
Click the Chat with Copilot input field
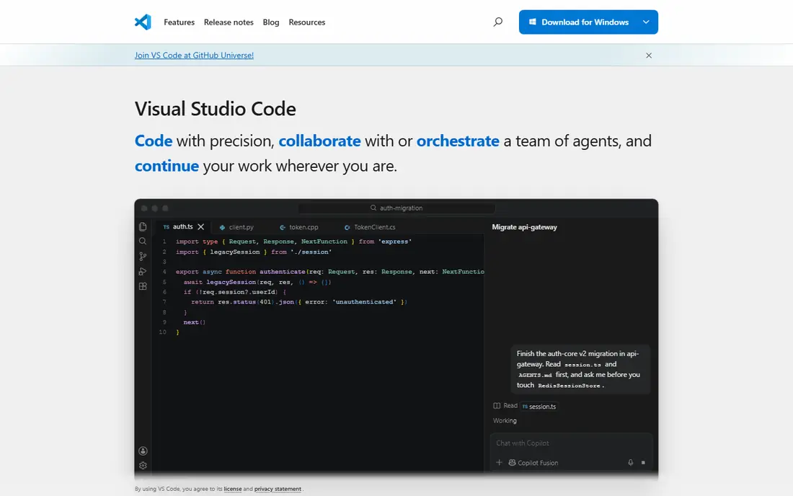click(x=571, y=443)
